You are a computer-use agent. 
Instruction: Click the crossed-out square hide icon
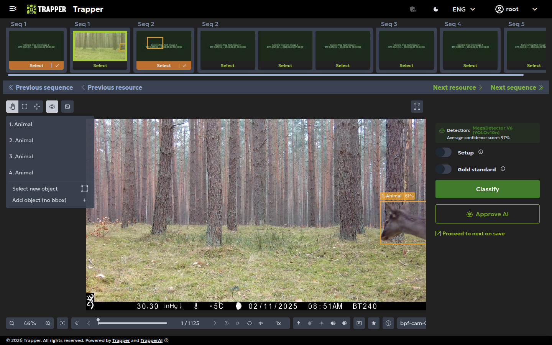[67, 107]
